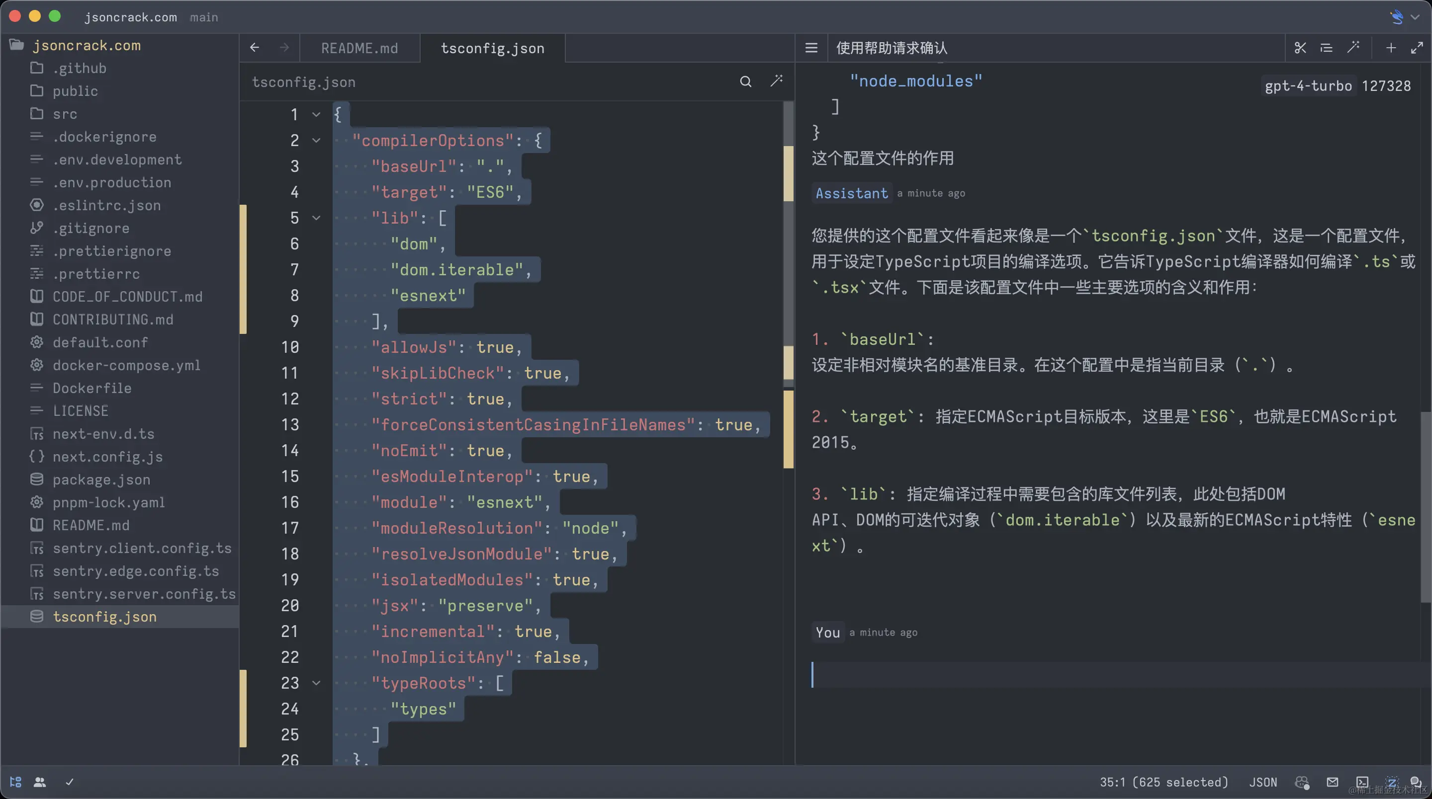
Task: Collapse the lib array fold on line 5
Action: tap(316, 218)
